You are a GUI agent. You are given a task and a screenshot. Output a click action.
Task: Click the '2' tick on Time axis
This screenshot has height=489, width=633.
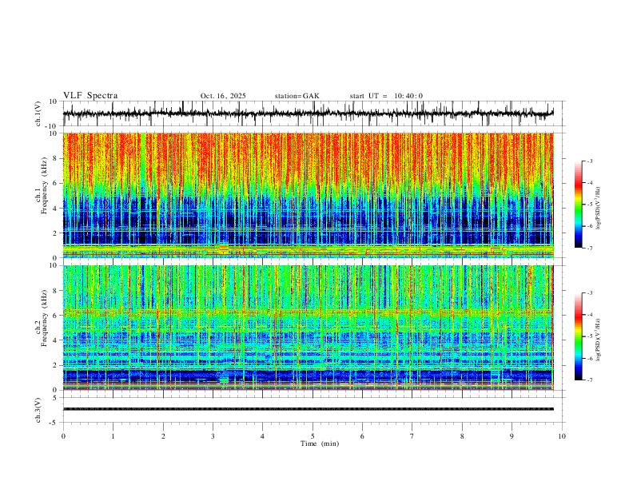point(163,436)
